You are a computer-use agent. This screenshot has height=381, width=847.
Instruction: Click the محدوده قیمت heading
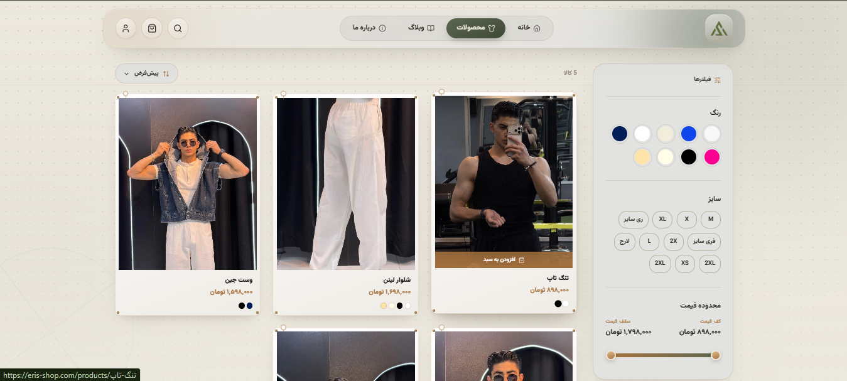click(x=701, y=306)
